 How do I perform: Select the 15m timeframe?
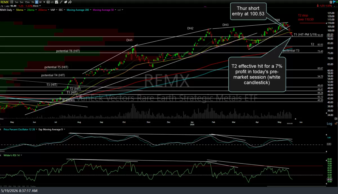click(x=27, y=2)
